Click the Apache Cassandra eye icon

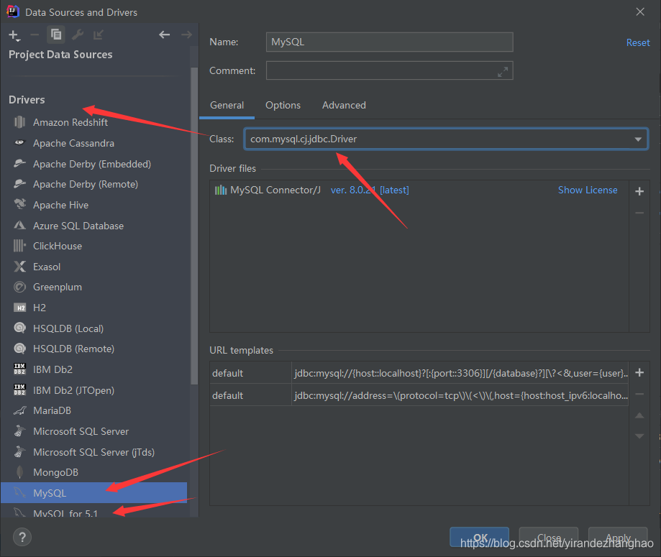(20, 142)
